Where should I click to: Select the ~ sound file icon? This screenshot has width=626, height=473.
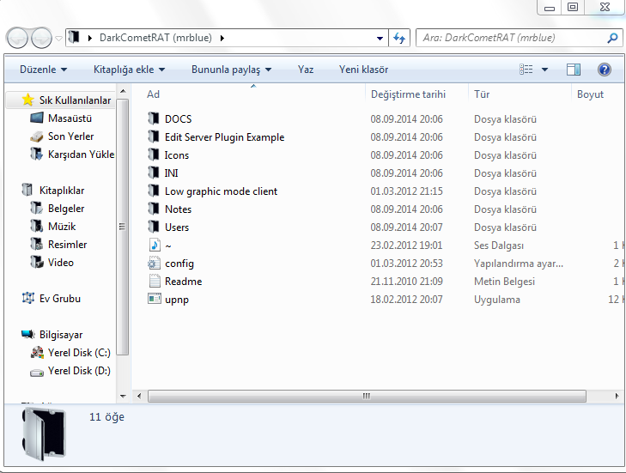(155, 245)
